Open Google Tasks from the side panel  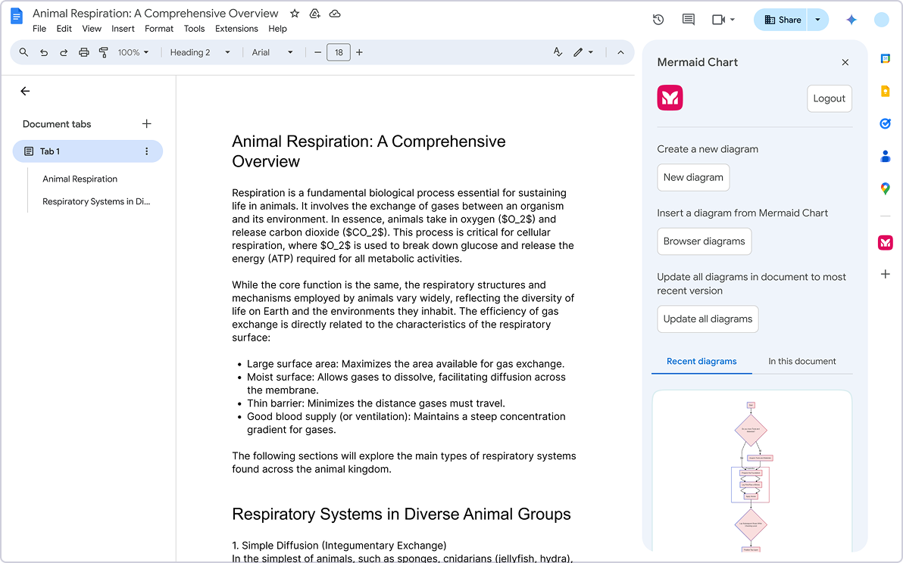click(885, 123)
